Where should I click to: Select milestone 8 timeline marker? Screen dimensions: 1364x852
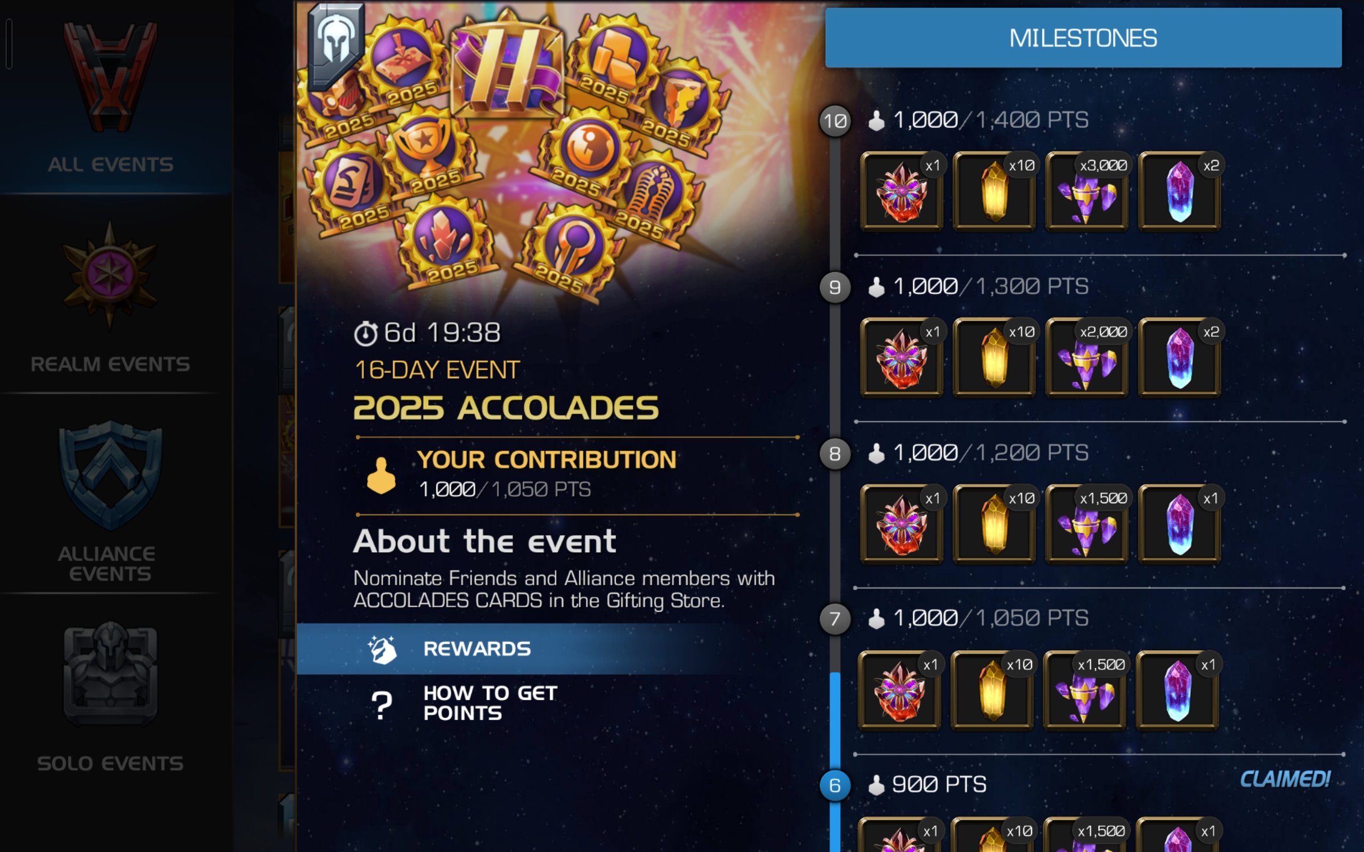(835, 453)
